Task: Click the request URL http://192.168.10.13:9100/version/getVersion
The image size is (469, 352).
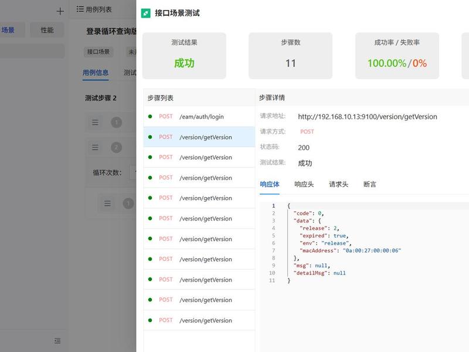Action: point(368,117)
